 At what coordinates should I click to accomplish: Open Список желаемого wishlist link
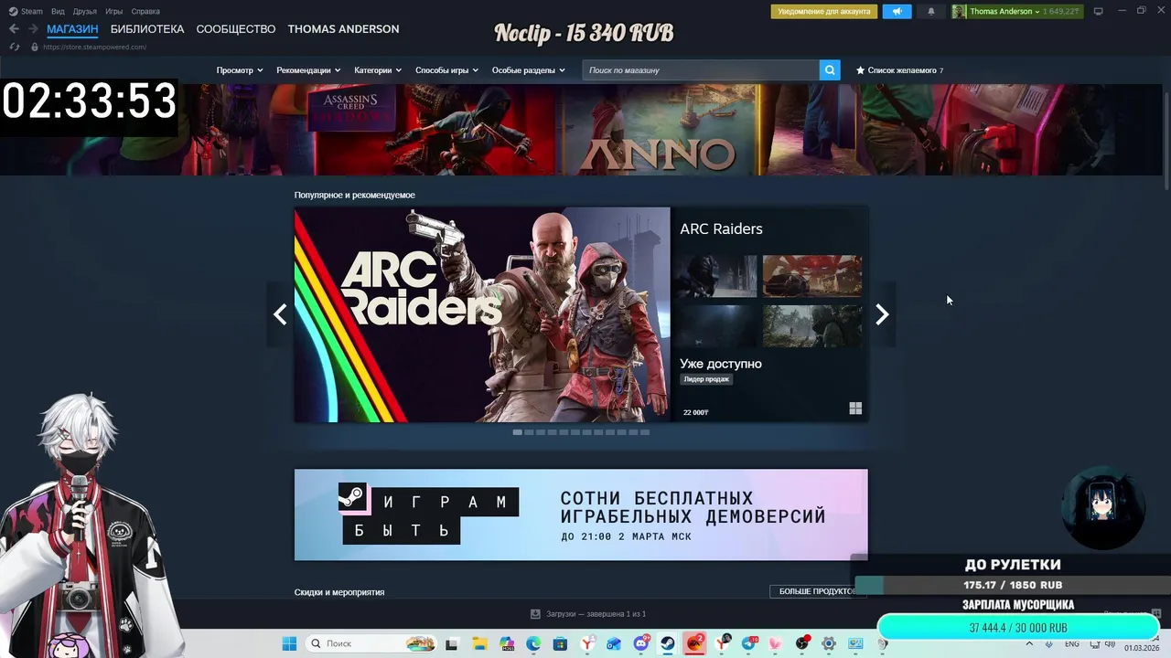pyautogui.click(x=902, y=70)
